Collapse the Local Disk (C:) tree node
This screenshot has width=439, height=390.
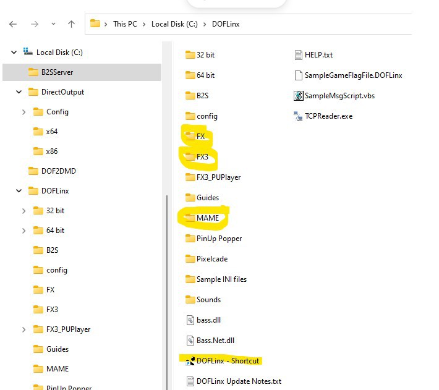coord(14,53)
